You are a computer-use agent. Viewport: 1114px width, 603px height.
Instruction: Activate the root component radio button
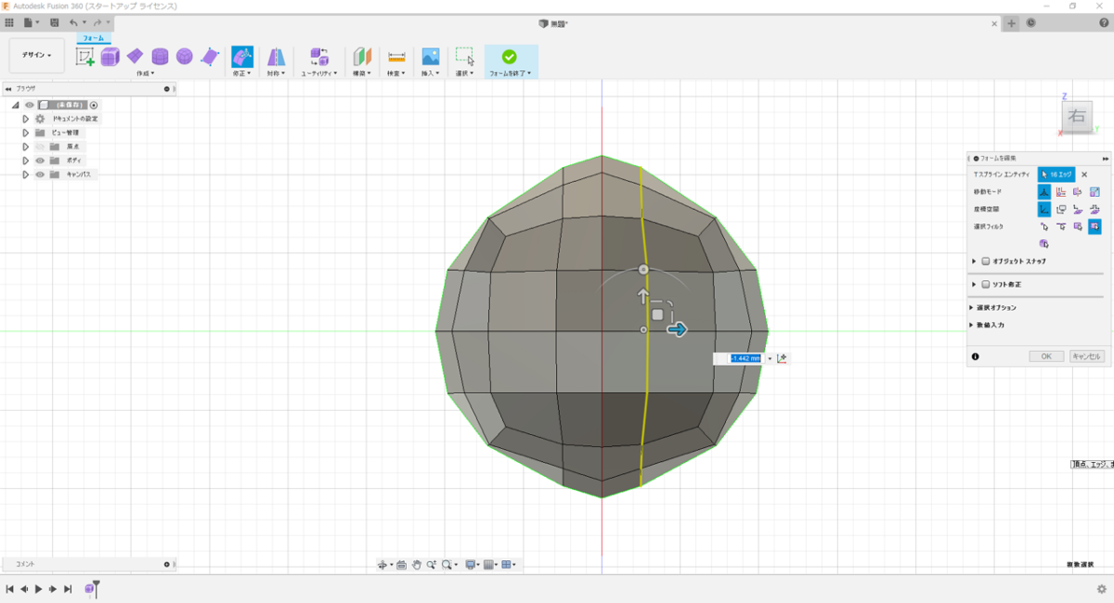pyautogui.click(x=94, y=105)
